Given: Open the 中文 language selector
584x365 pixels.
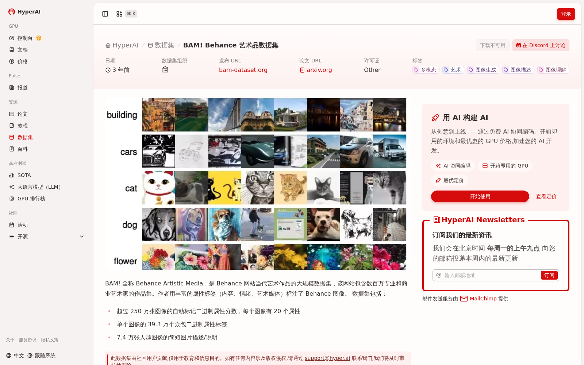Looking at the screenshot, I should point(15,356).
